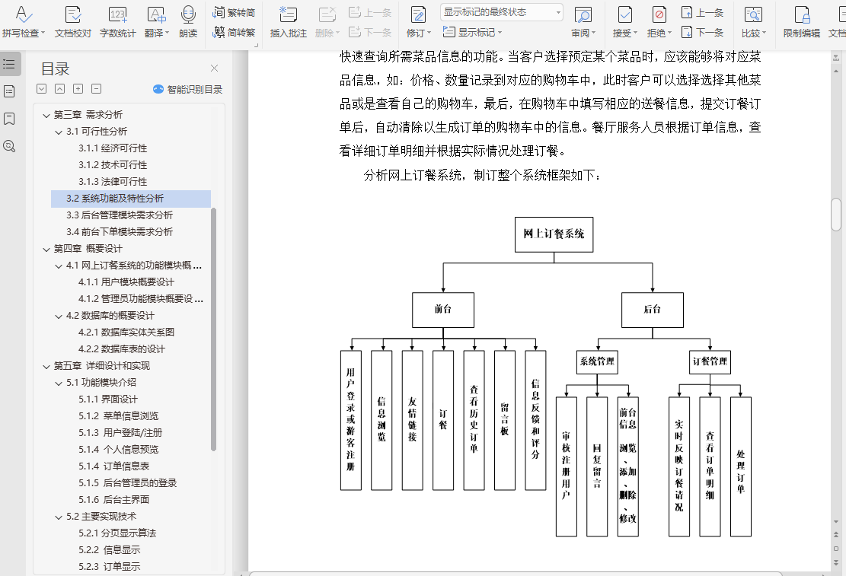The width and height of the screenshot is (846, 576).
Task: Jump to 3.1.3 法律可行性
Action: point(113,181)
